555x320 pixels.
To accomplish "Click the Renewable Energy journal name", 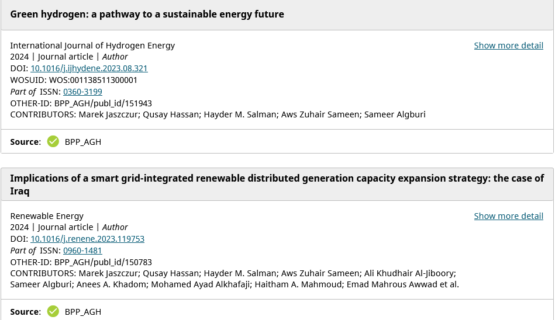I will [47, 216].
